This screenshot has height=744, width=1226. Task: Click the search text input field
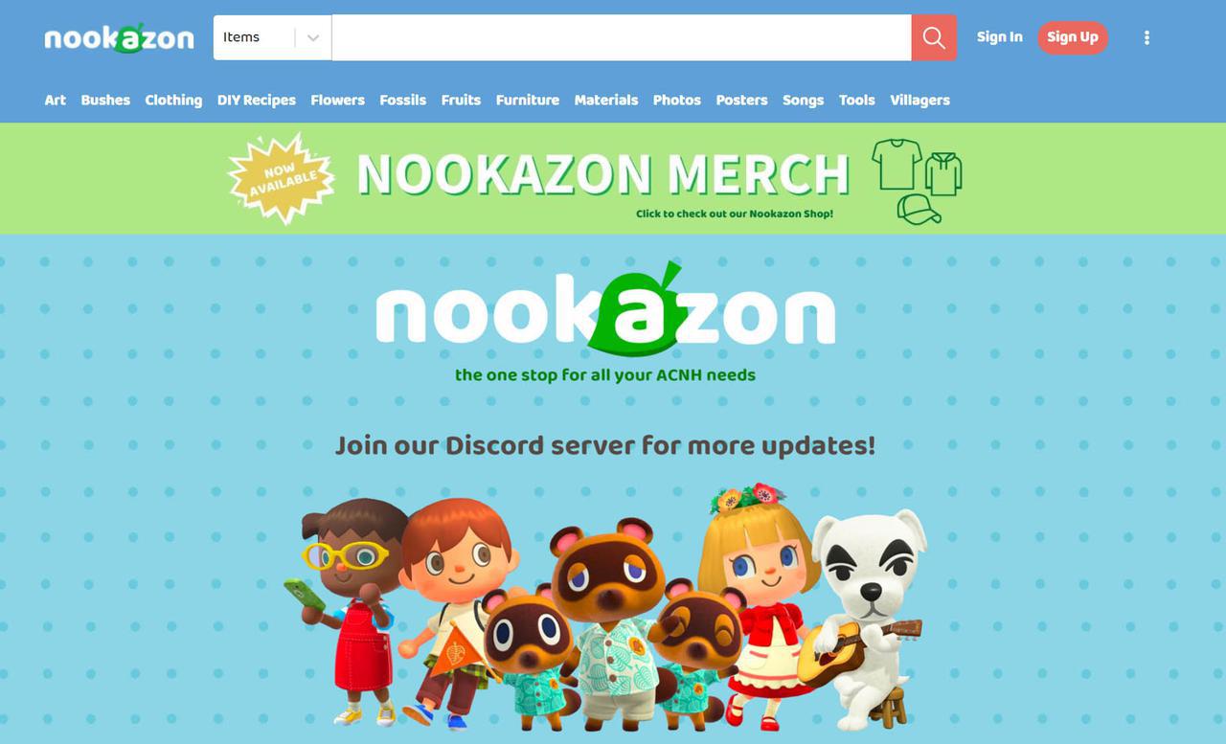pyautogui.click(x=622, y=37)
